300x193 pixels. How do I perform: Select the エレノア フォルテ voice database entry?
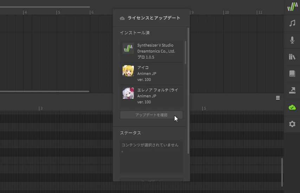[151, 96]
